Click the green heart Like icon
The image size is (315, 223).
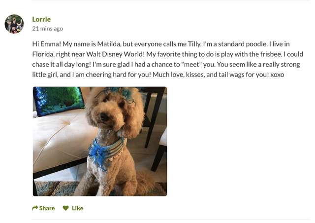point(65,208)
